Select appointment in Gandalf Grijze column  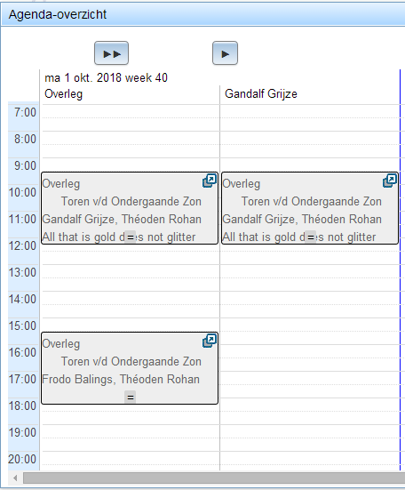[x=310, y=208]
